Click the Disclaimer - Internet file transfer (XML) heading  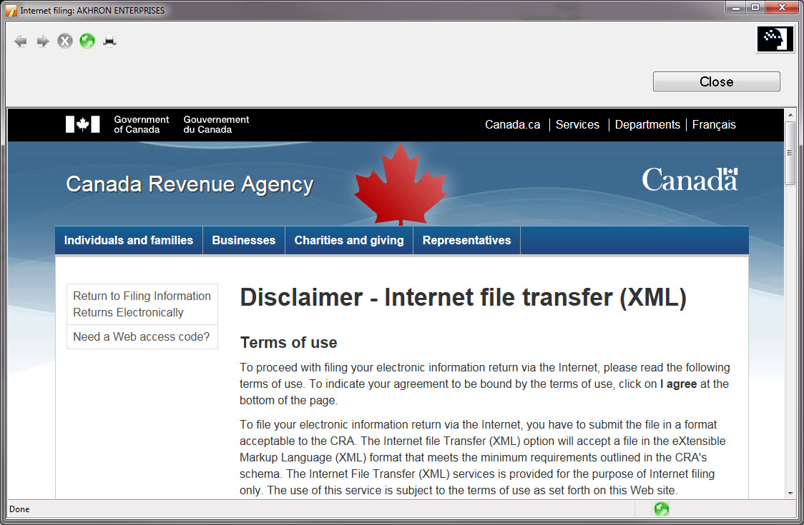pos(463,298)
